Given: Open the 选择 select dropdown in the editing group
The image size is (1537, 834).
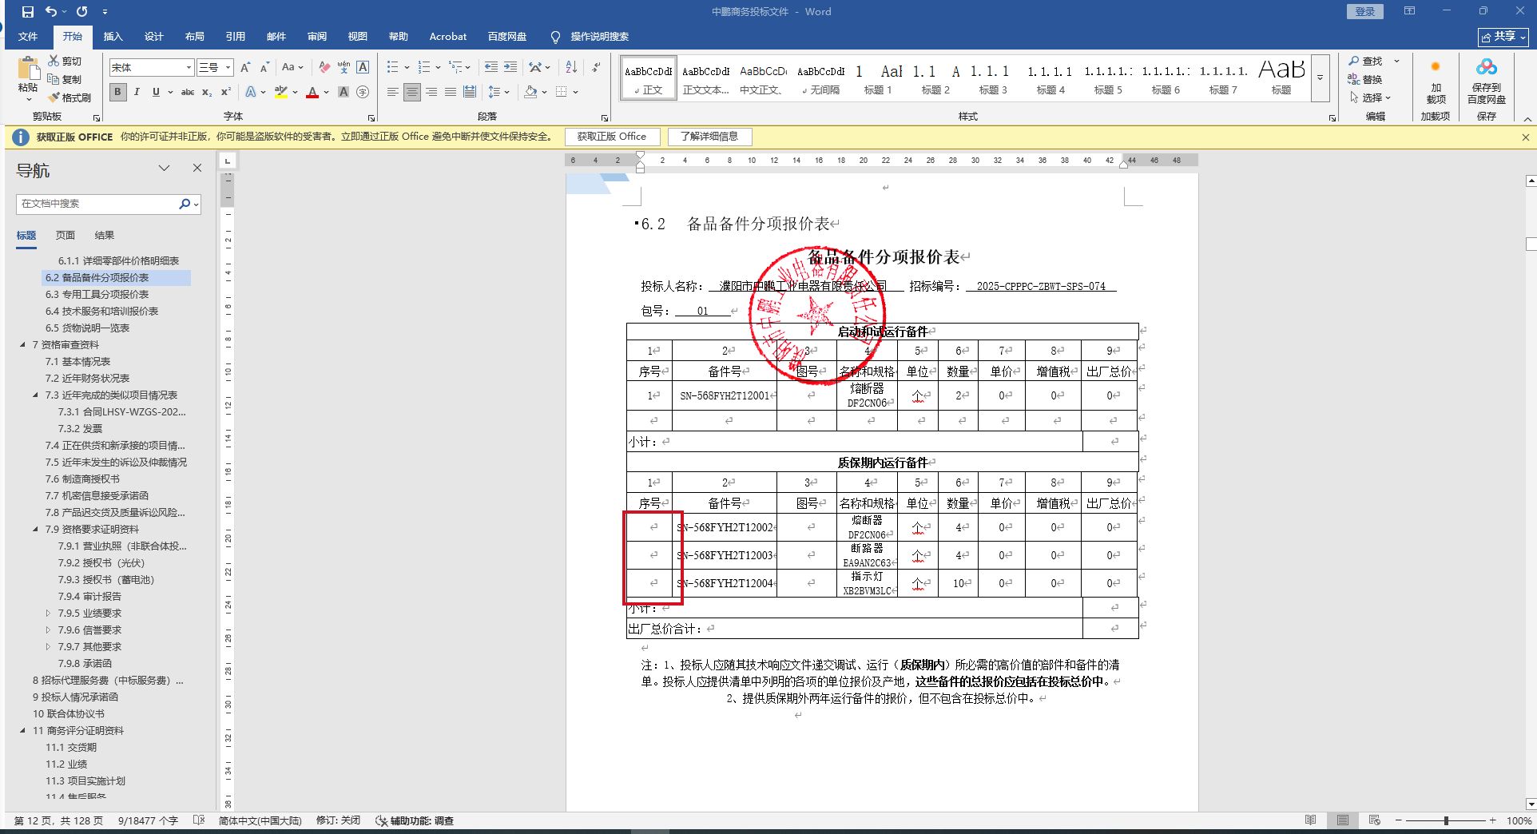Looking at the screenshot, I should coord(1371,97).
